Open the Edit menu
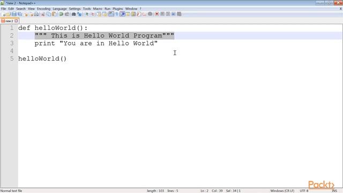343x193 pixels. click(x=11, y=9)
